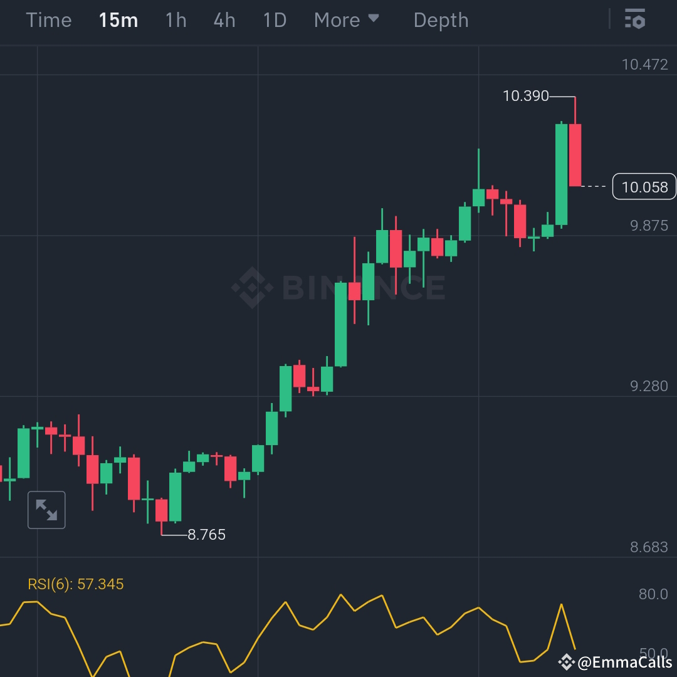Select the 4h timeframe
The width and height of the screenshot is (677, 677).
224,19
